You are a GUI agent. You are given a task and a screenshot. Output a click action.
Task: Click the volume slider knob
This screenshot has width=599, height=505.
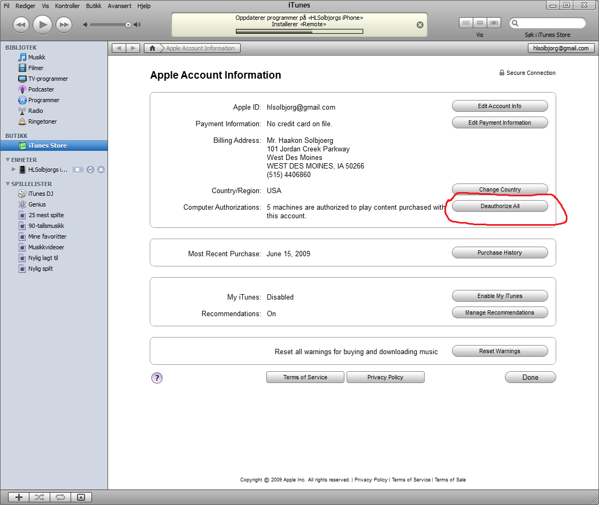(128, 25)
